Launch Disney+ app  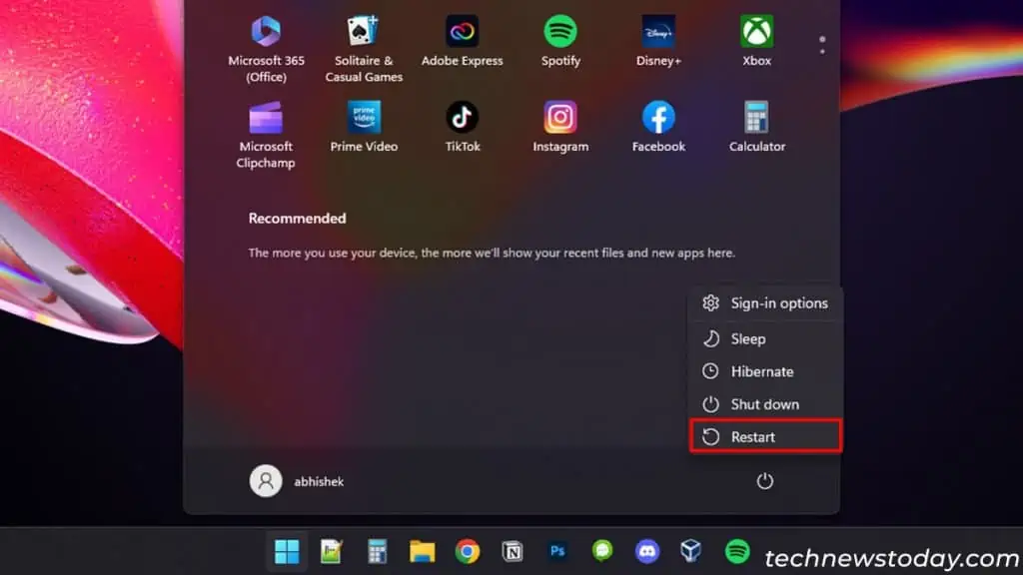tap(658, 40)
